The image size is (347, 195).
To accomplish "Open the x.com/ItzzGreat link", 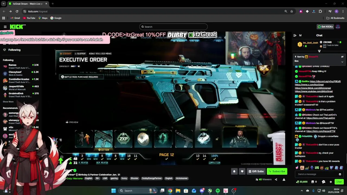I will point(309,85).
